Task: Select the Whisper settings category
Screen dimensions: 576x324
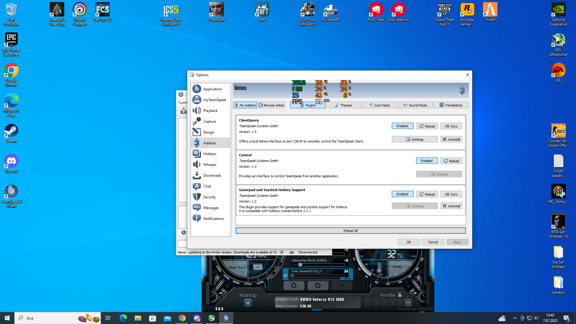Action: 210,165
